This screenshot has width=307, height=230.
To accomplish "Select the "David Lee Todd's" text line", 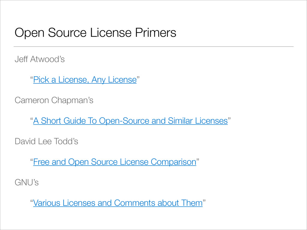I will point(46,141).
